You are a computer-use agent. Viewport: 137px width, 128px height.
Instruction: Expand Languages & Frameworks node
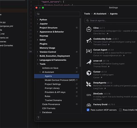tap(37, 60)
